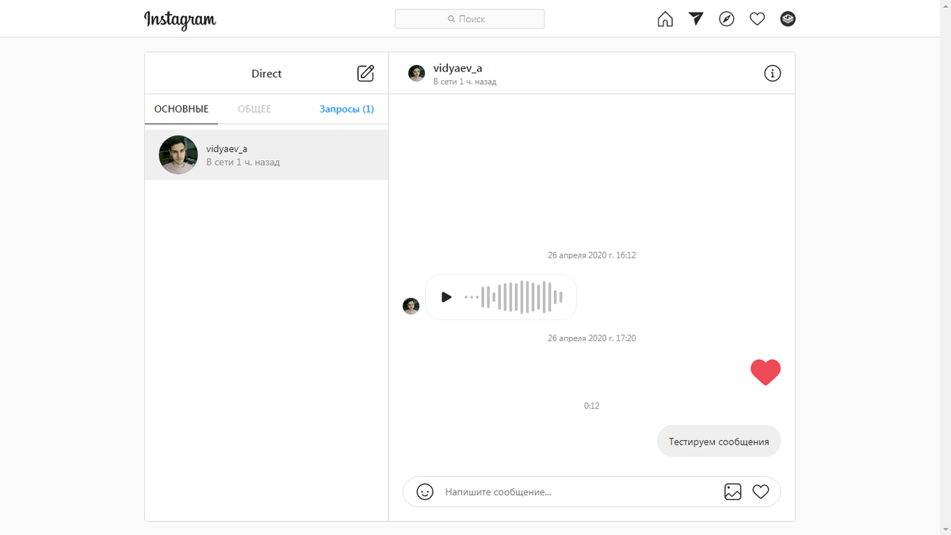The image size is (951, 535).
Task: Open emoji picker smiley icon
Action: pos(426,492)
